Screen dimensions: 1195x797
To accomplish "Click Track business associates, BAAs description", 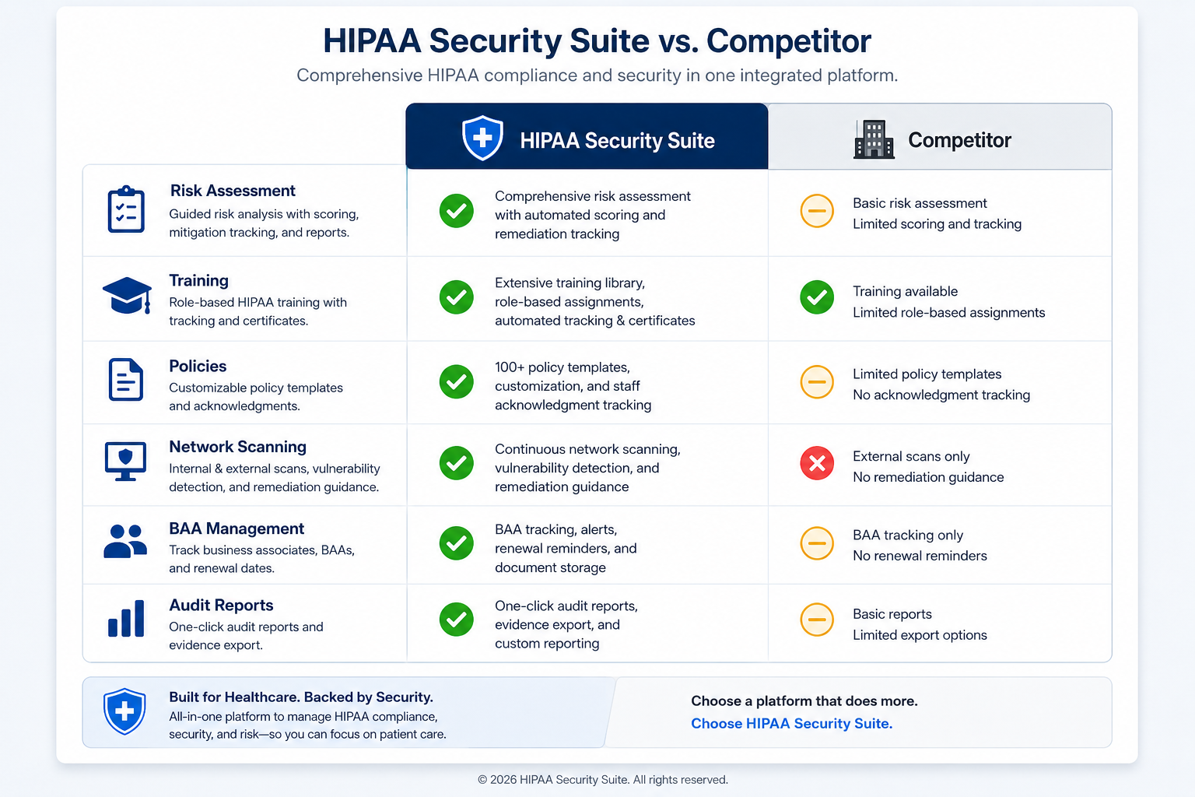I will coord(261,559).
